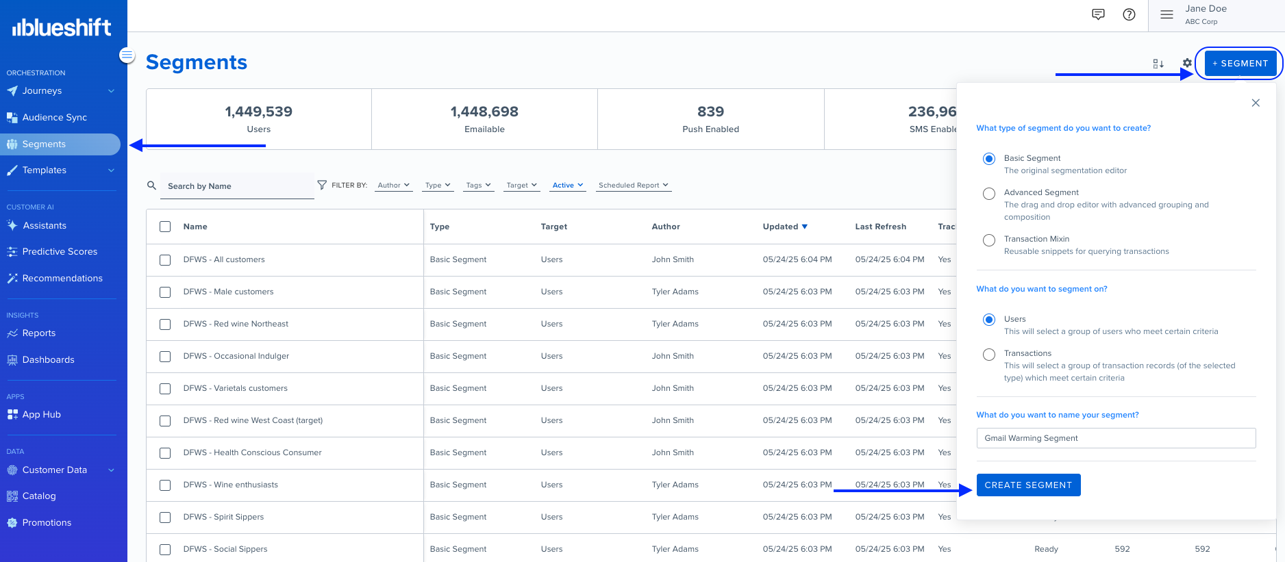This screenshot has height=562, width=1285.
Task: Open the DFWS - Occasional Indulger segment
Action: (236, 356)
